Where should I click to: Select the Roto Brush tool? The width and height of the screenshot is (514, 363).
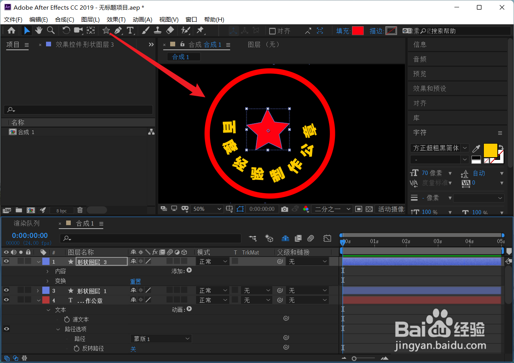pyautogui.click(x=186, y=31)
